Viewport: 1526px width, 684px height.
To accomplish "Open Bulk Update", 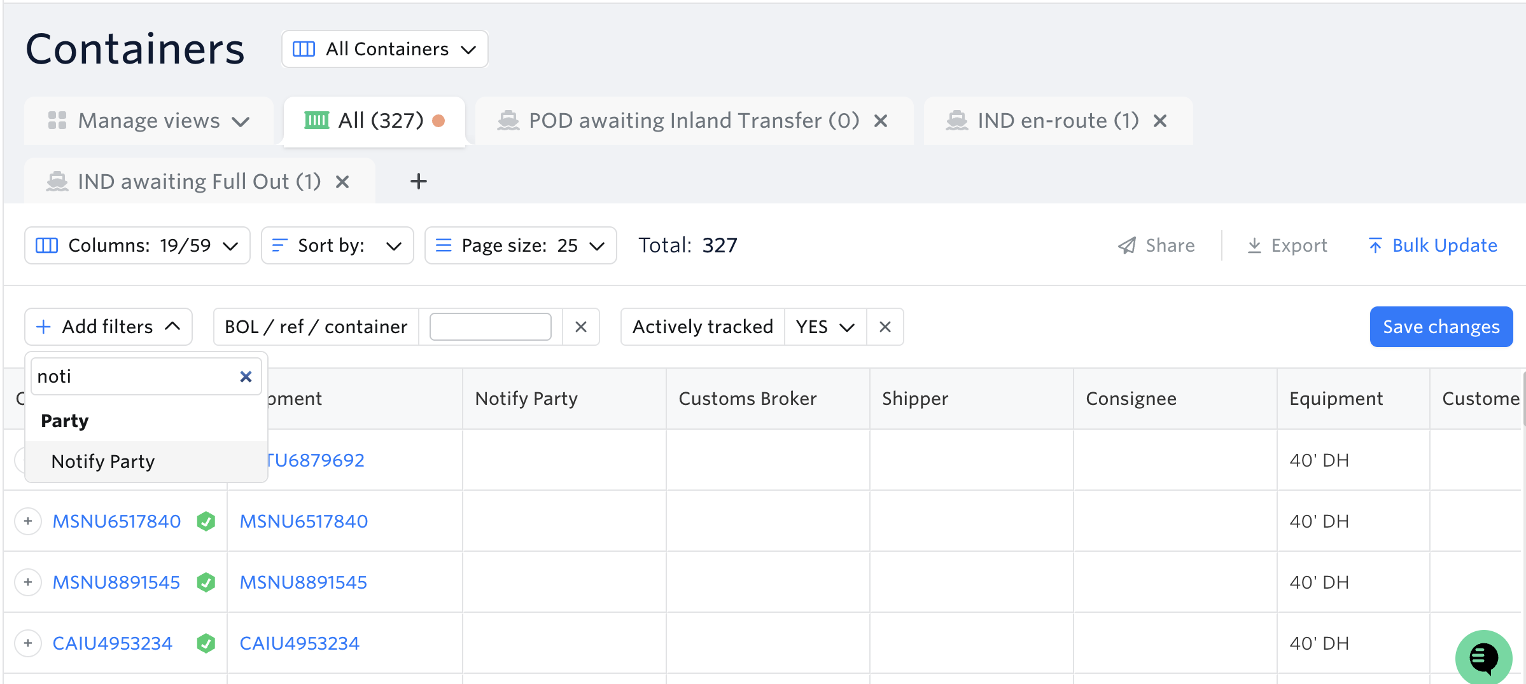I will pos(1432,245).
